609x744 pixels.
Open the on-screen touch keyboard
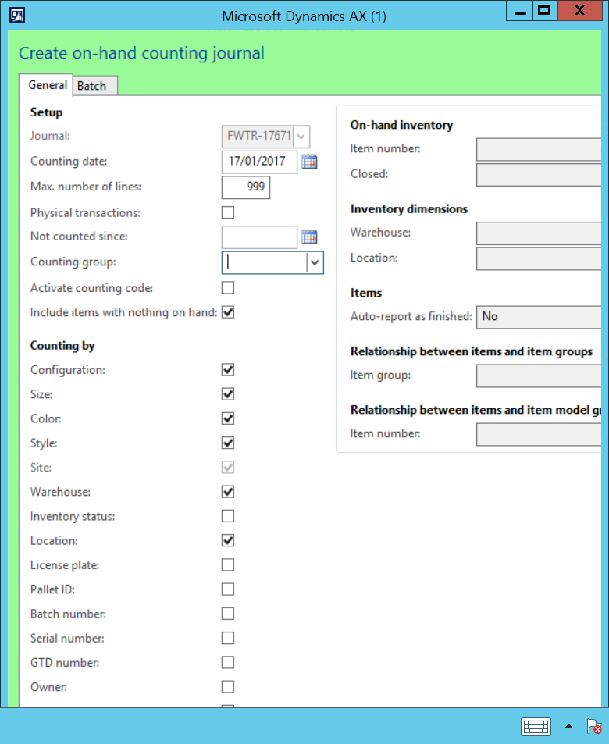tap(536, 726)
